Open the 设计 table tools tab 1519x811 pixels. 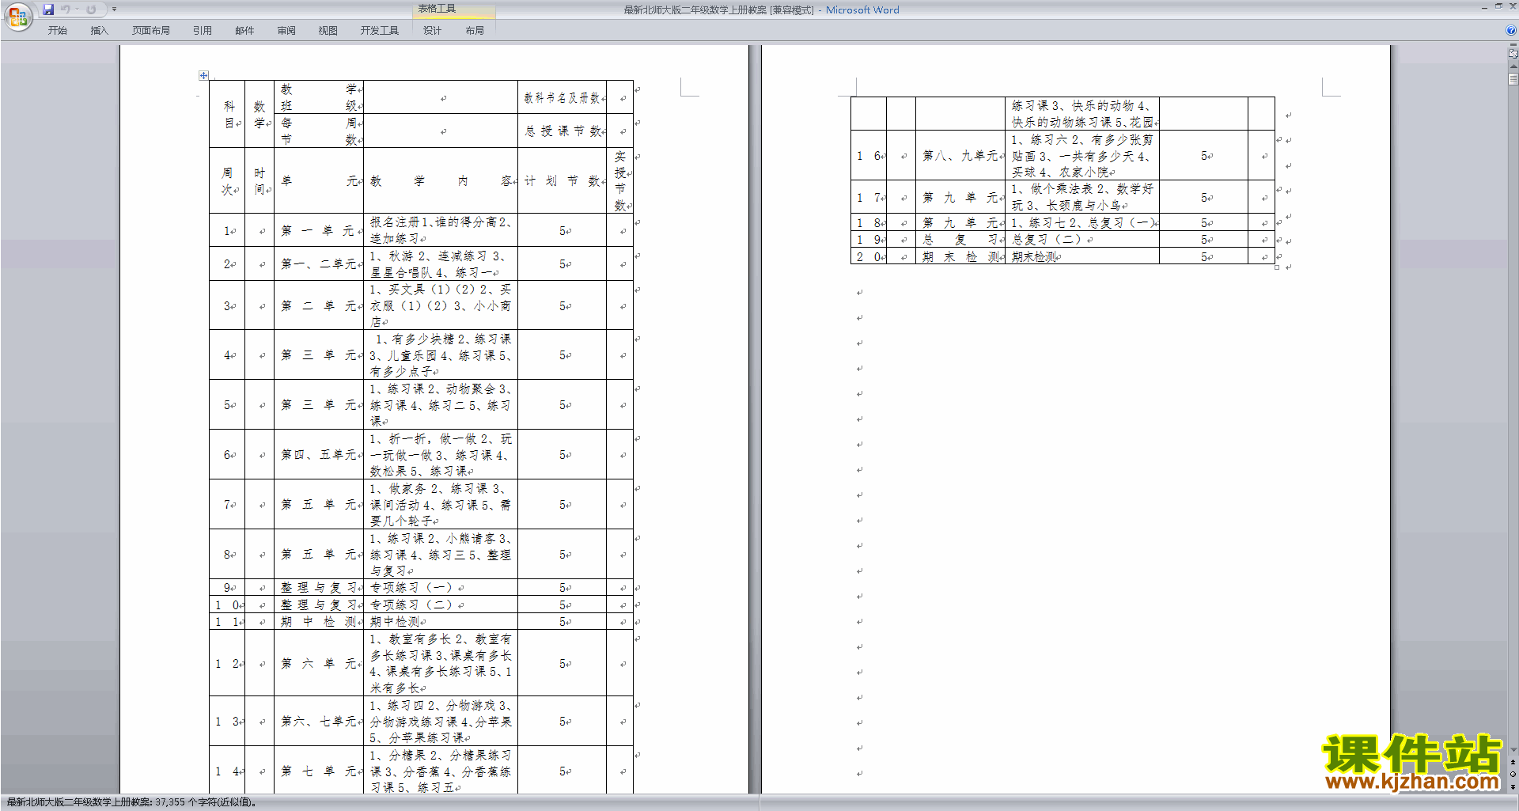tap(432, 31)
